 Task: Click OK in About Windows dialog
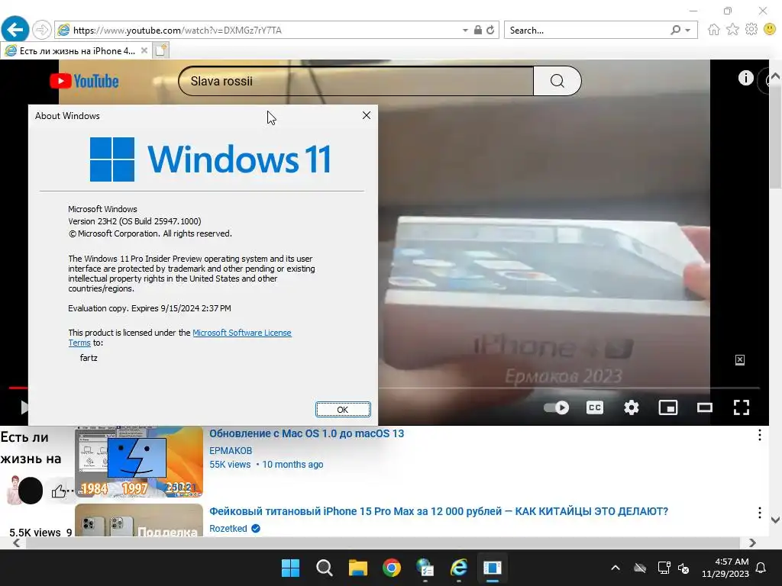point(343,410)
